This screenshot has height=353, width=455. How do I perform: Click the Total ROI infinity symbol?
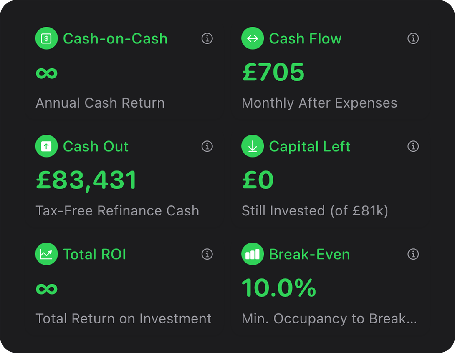pos(46,289)
